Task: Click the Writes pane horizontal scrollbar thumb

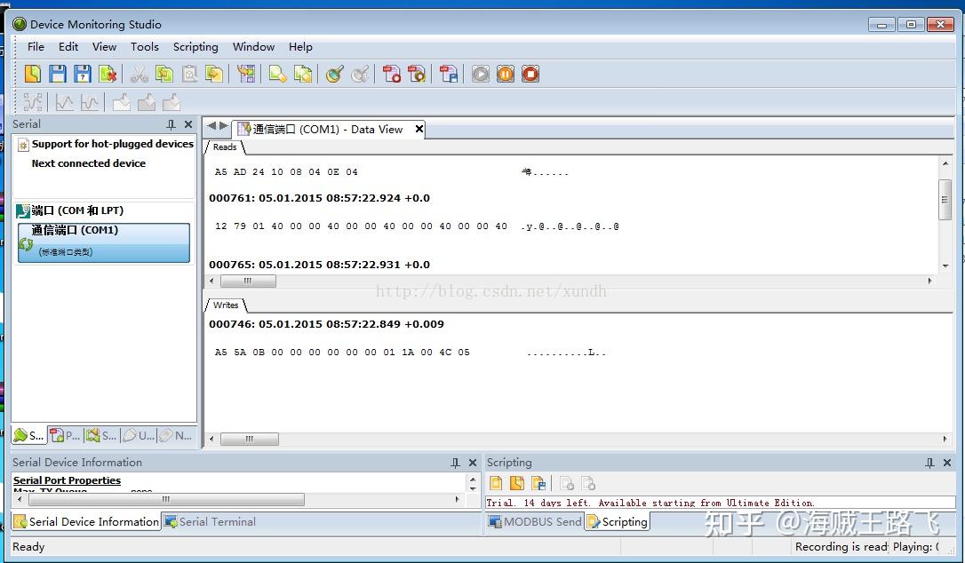Action: (x=250, y=440)
